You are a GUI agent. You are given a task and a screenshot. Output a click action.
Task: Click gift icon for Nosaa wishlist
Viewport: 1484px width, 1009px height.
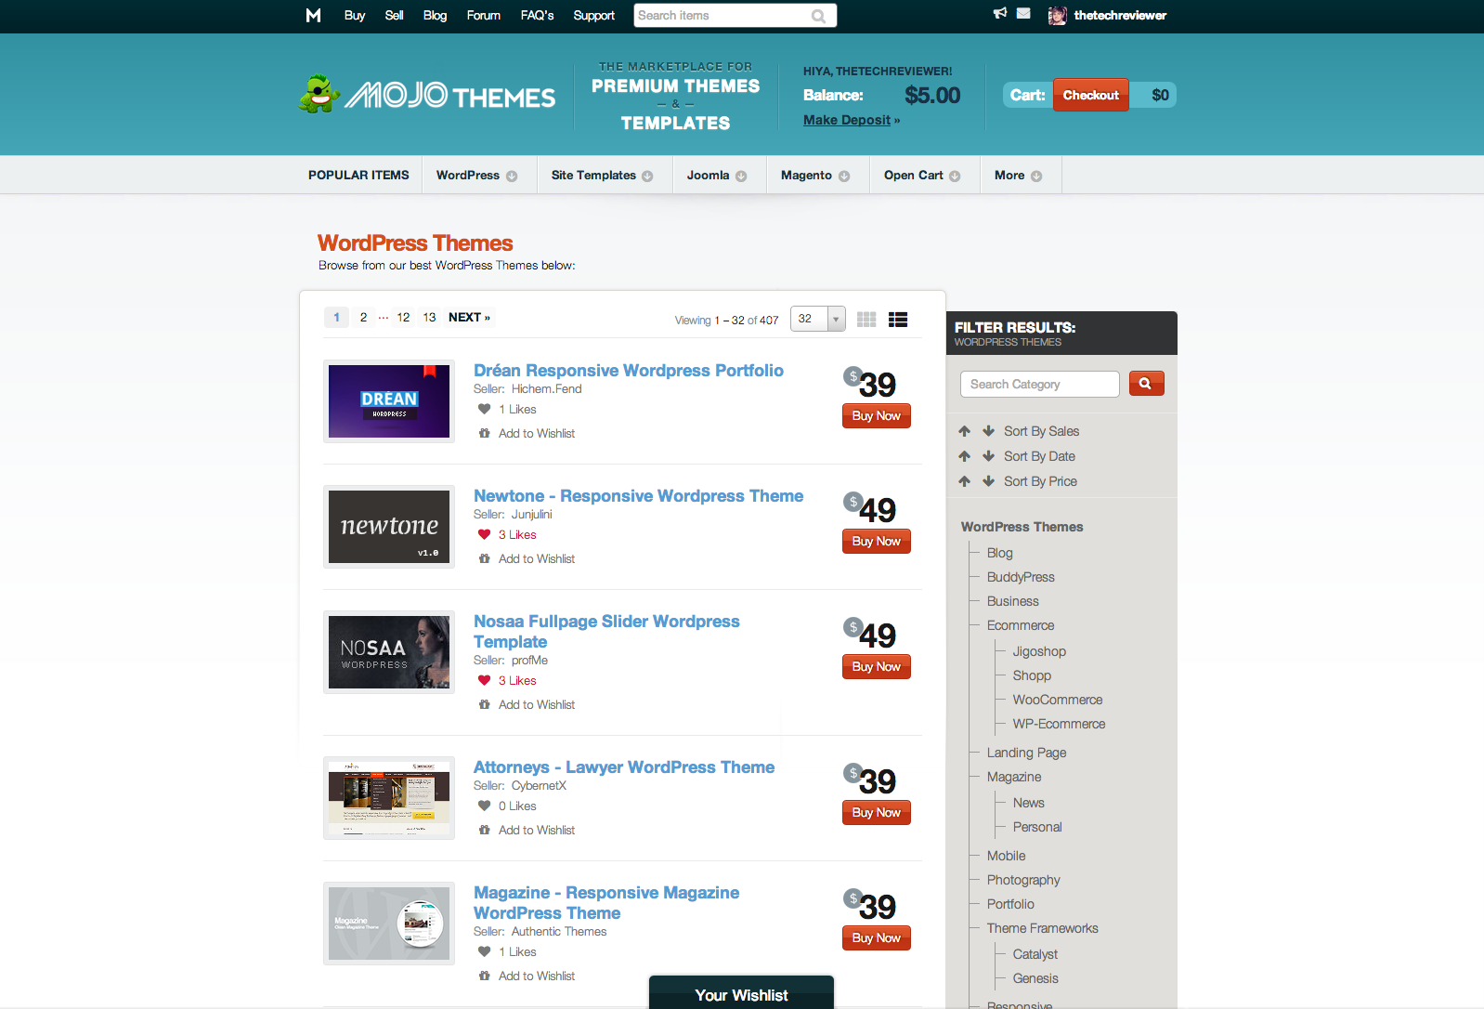click(484, 704)
